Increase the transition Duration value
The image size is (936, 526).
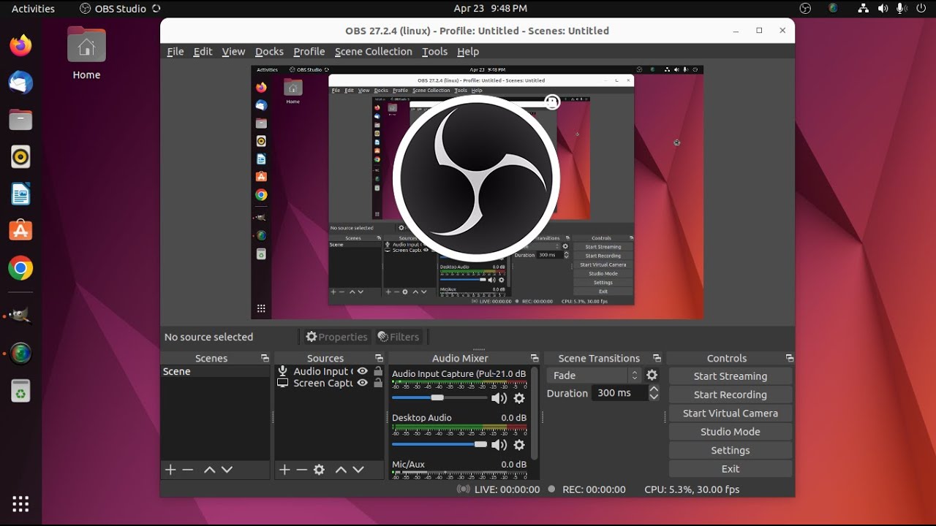point(654,389)
